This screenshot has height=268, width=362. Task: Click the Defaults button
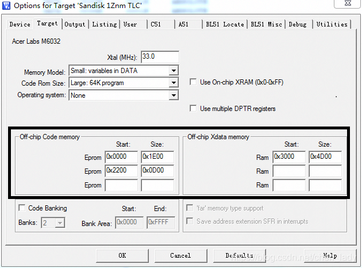pyautogui.click(x=239, y=255)
